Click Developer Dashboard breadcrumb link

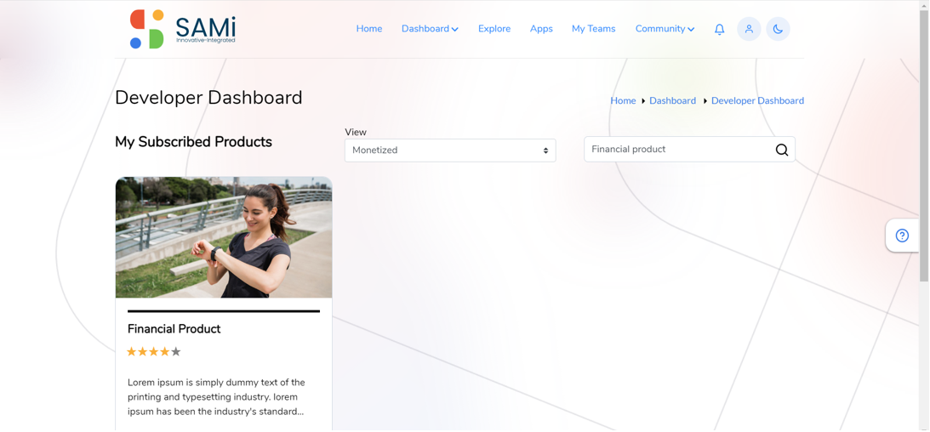pos(757,100)
